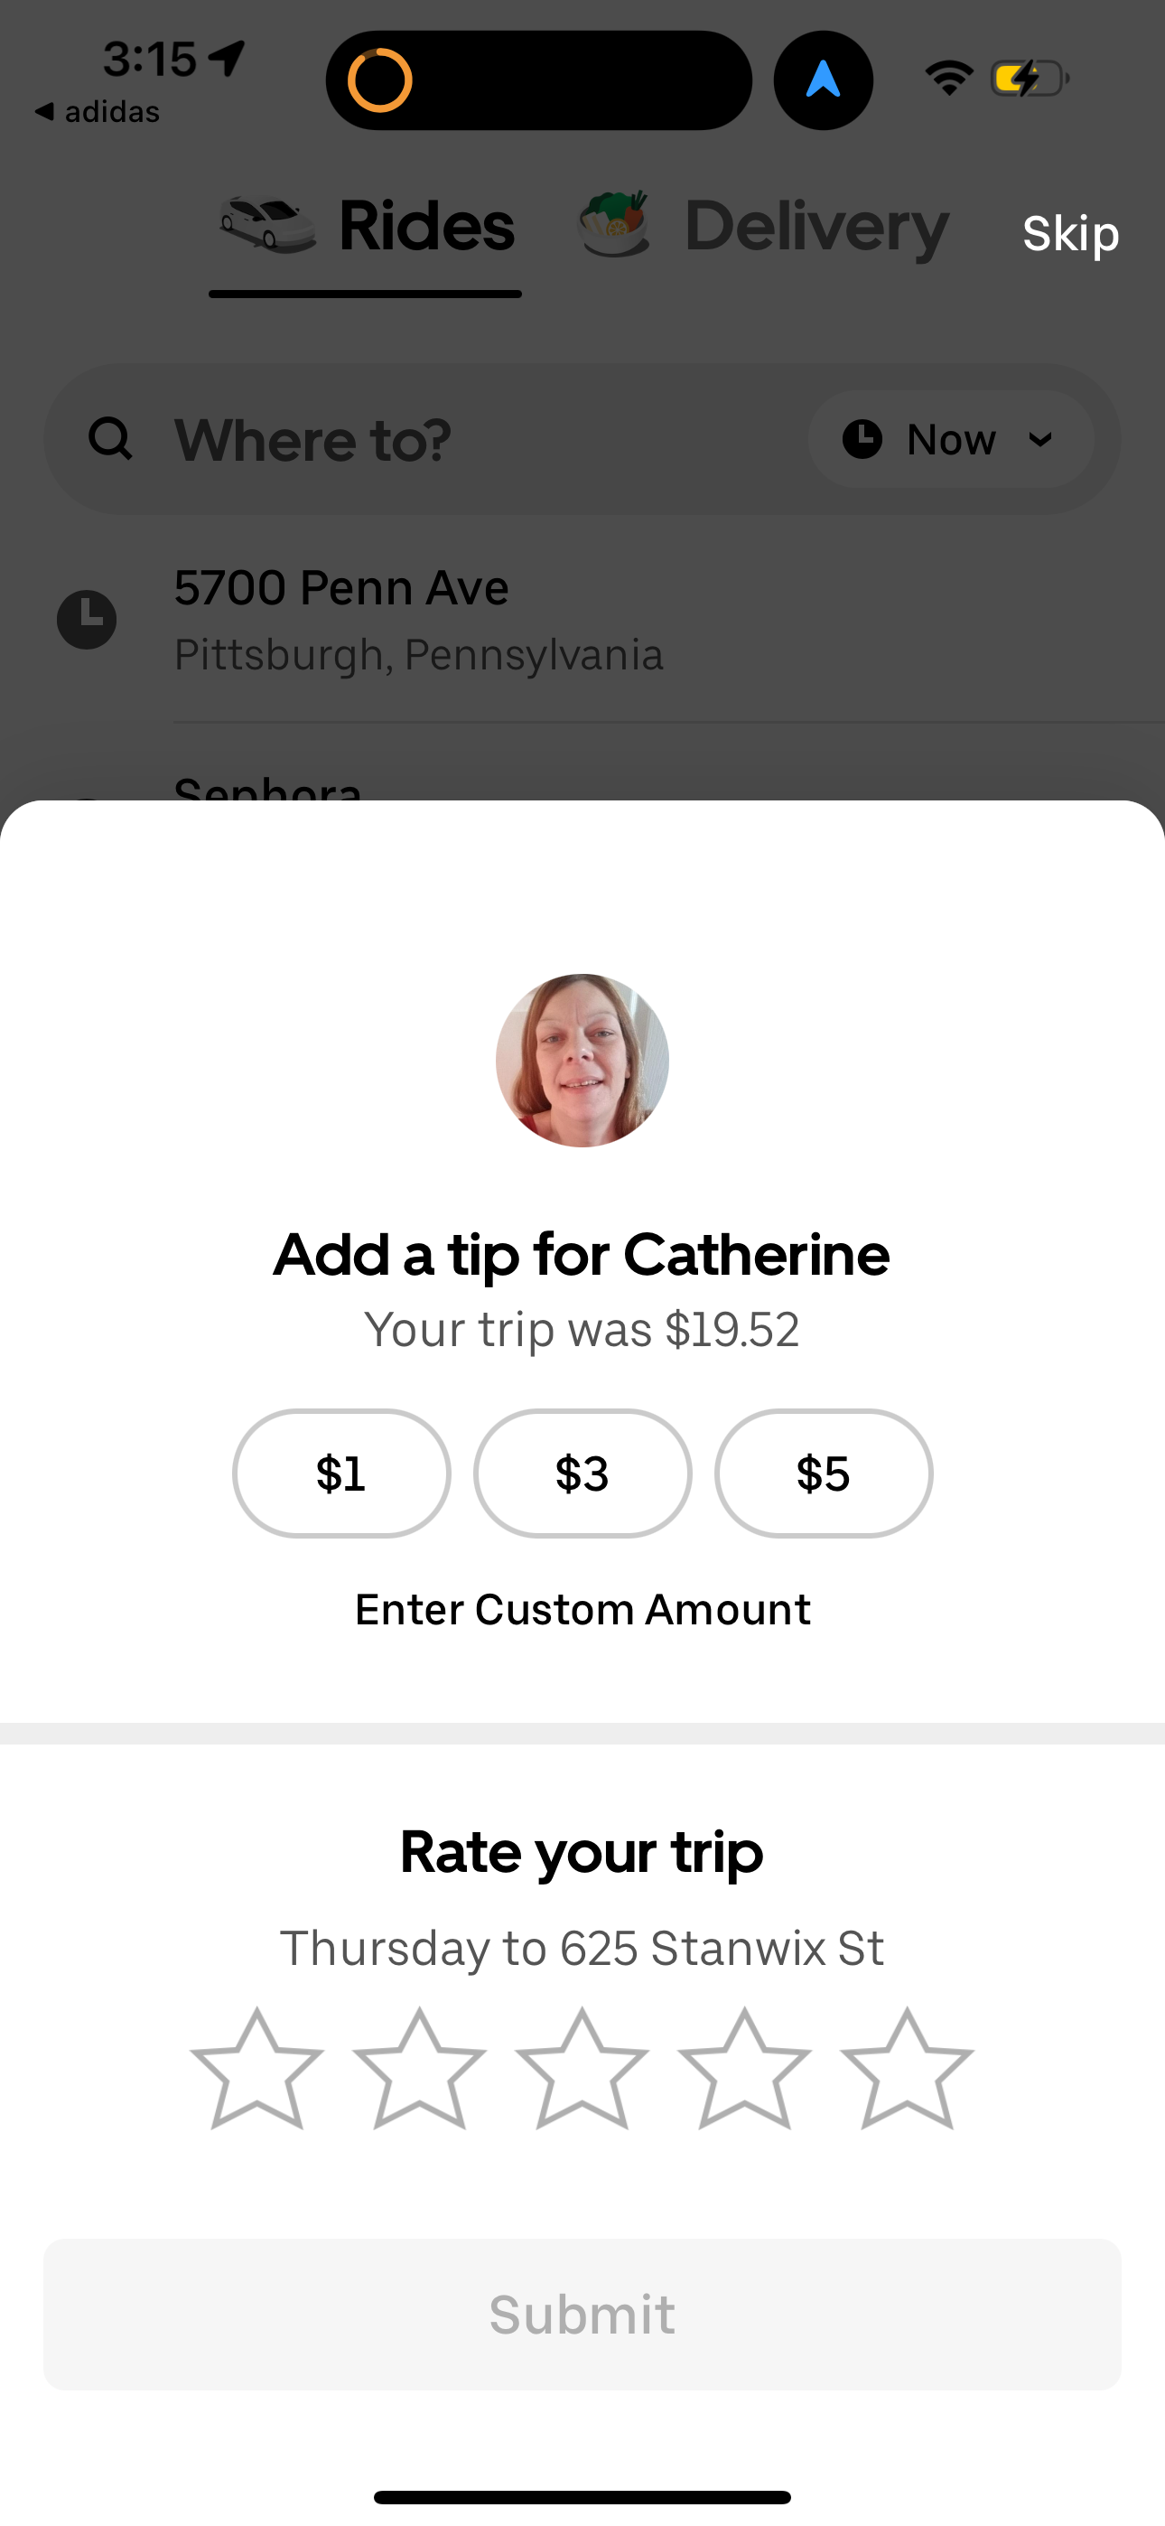Viewport: 1165px width, 2526px height.
Task: Open the blue navigation arrow in status bar
Action: coord(823,80)
